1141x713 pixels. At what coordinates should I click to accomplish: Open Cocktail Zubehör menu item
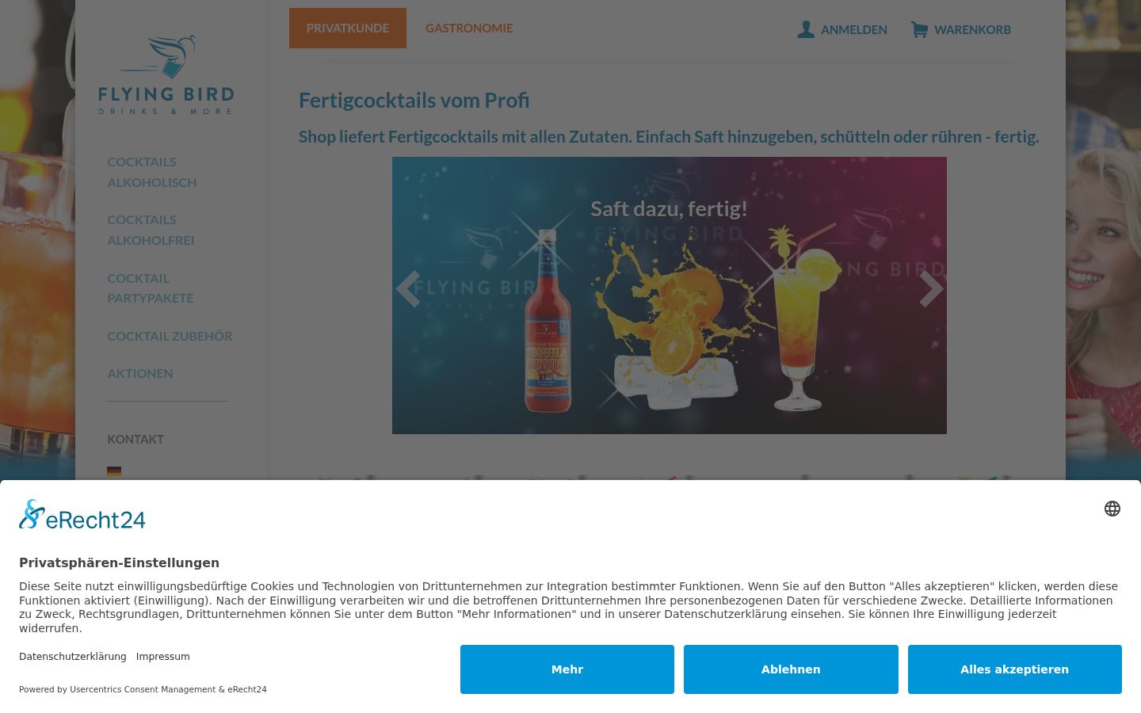170,336
